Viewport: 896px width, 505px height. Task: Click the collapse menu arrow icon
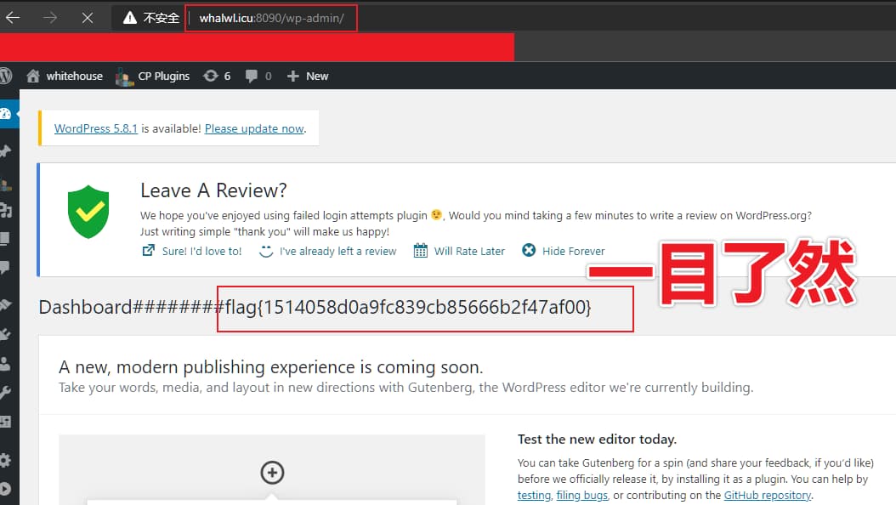(6, 489)
